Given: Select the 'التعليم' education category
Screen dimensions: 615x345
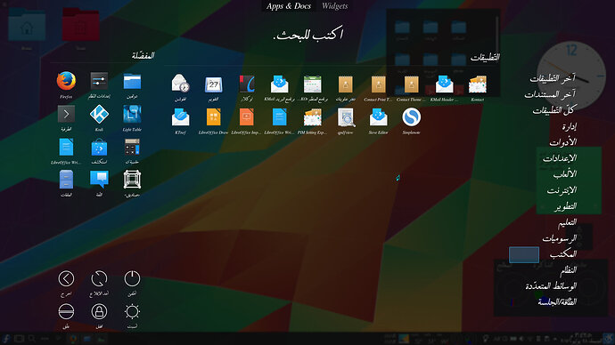Looking at the screenshot, I should (567, 222).
